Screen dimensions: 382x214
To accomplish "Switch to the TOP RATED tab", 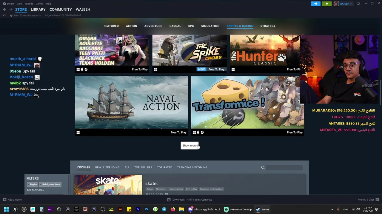I will [x=165, y=167].
